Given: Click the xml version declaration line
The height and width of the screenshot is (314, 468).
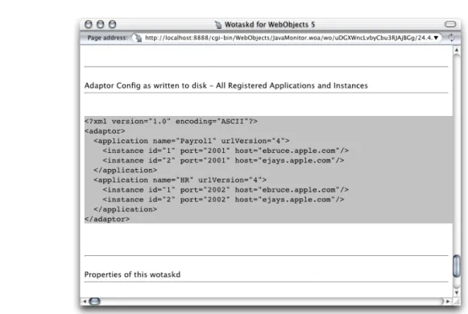Looking at the screenshot, I should click(171, 122).
